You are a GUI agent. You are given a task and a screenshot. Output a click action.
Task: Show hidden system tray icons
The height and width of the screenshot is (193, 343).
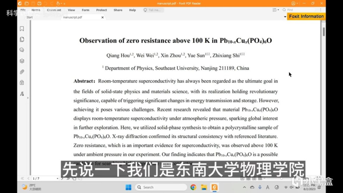click(x=244, y=187)
